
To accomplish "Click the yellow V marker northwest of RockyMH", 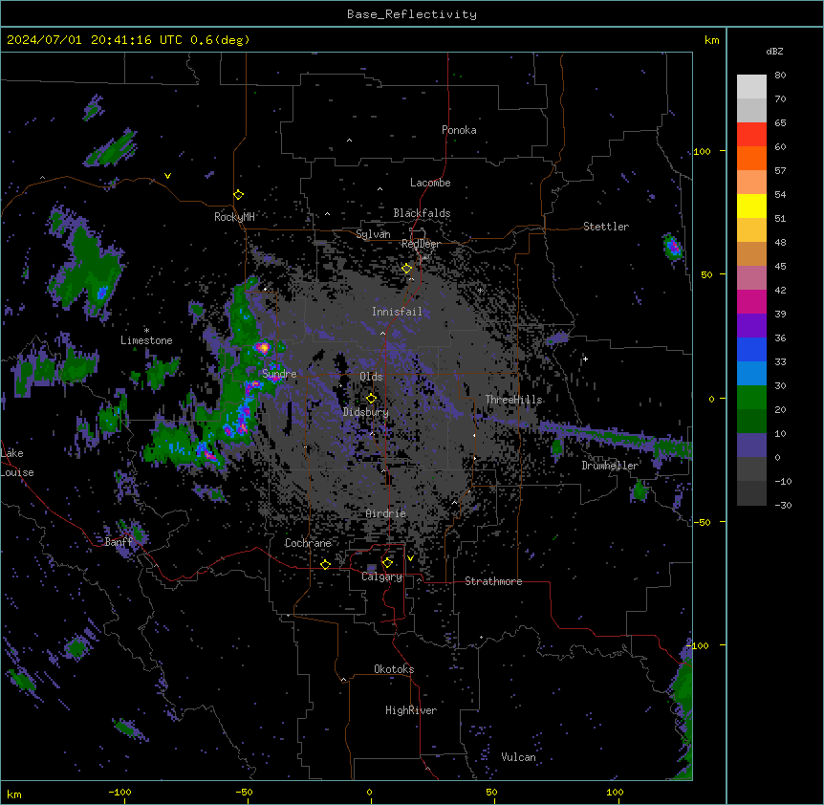I will 167,176.
